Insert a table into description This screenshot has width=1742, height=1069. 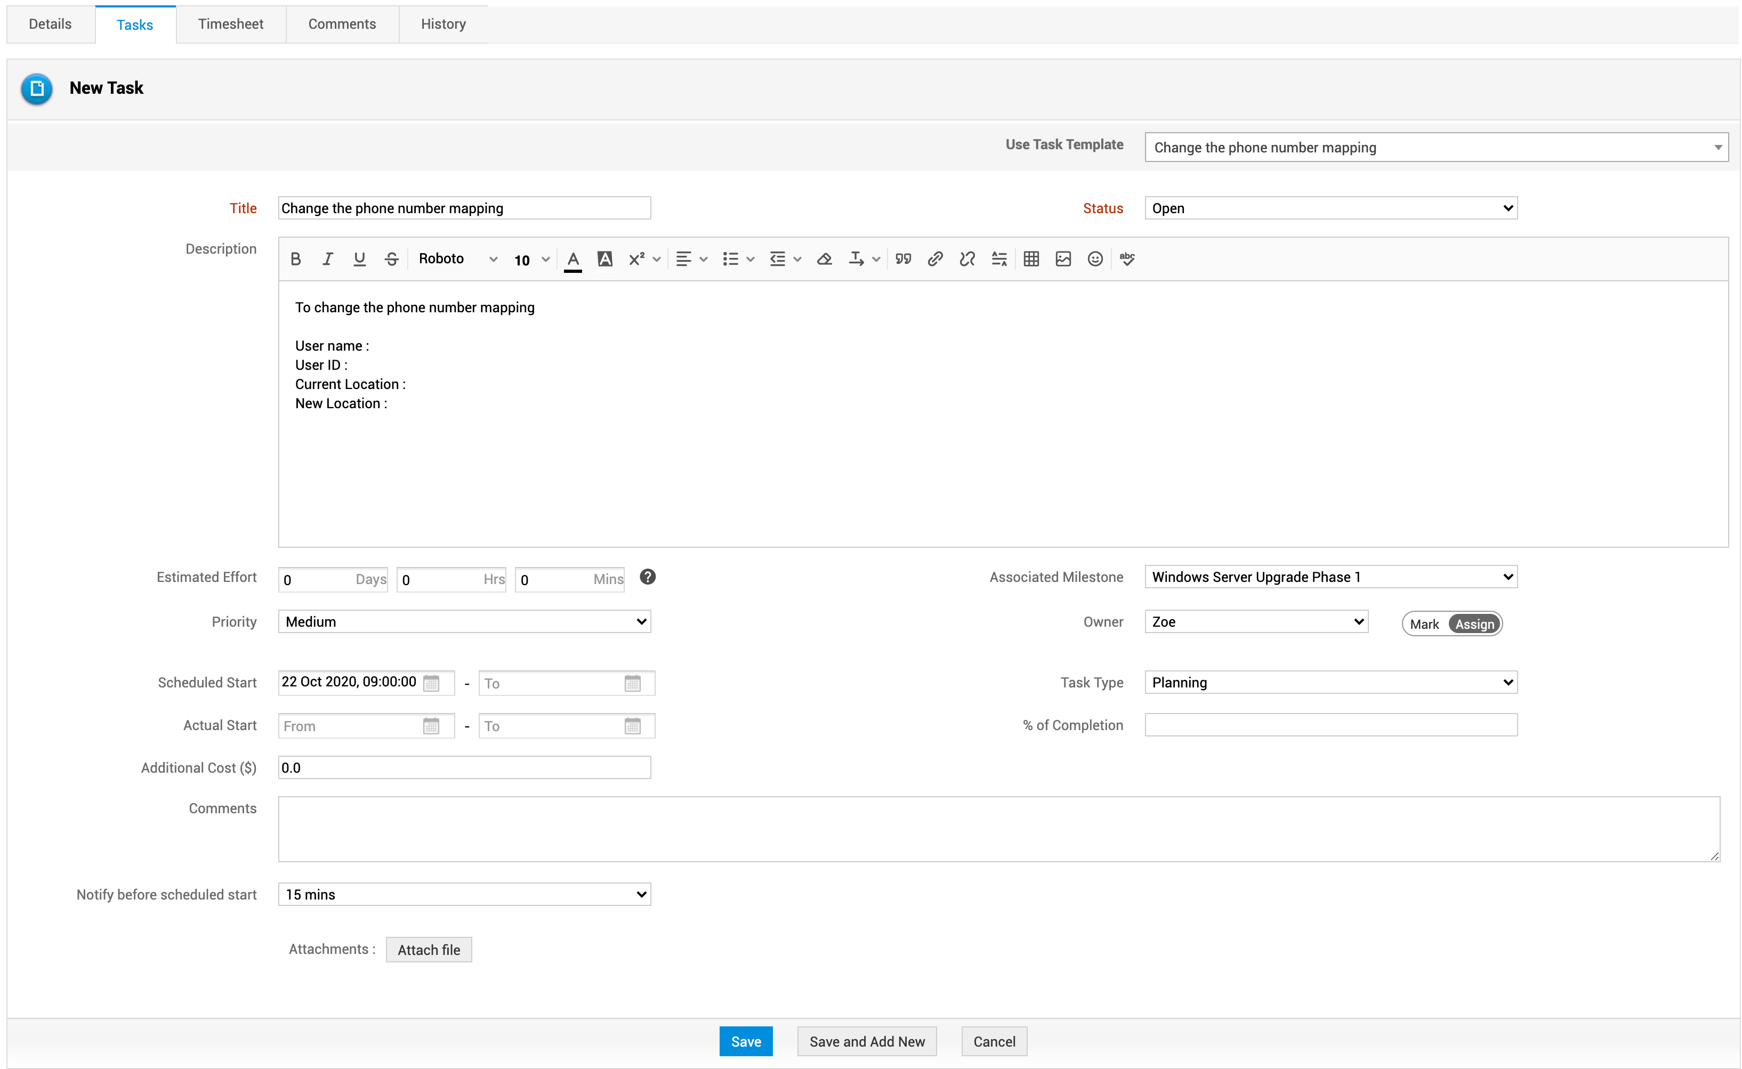pos(1031,260)
